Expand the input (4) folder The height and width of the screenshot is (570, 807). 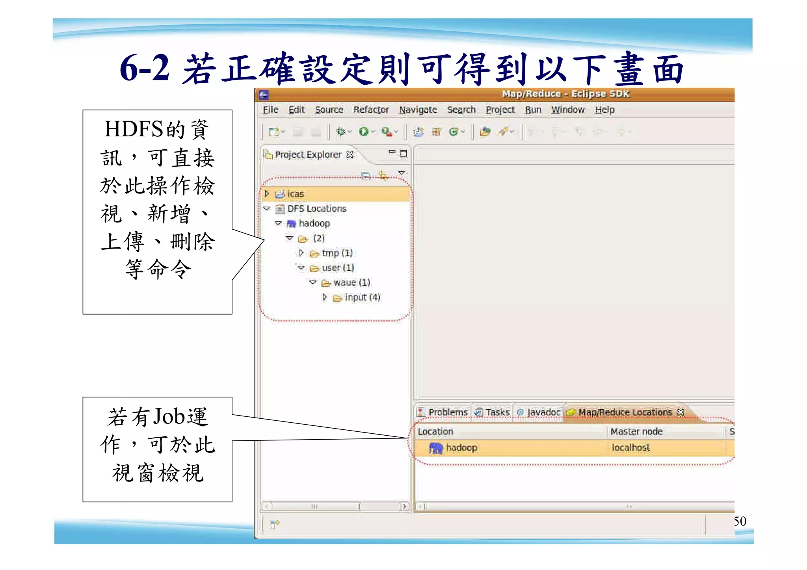pyautogui.click(x=324, y=297)
